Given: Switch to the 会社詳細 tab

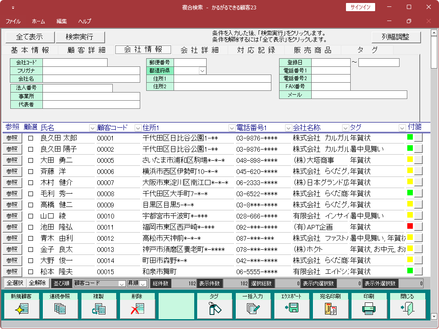Looking at the screenshot, I should (x=200, y=50).
